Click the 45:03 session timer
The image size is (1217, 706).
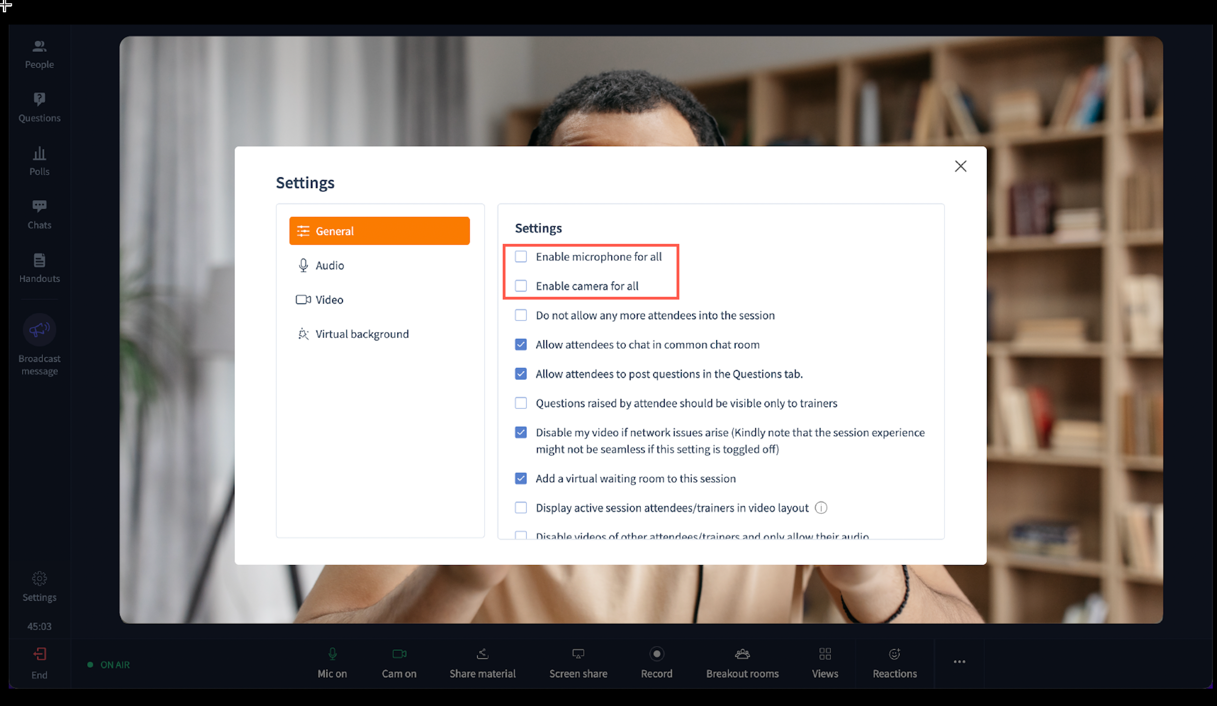pos(39,626)
